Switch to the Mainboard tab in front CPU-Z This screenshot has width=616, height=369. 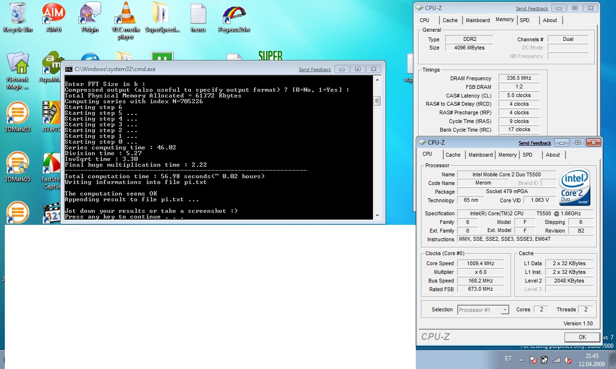click(x=481, y=155)
